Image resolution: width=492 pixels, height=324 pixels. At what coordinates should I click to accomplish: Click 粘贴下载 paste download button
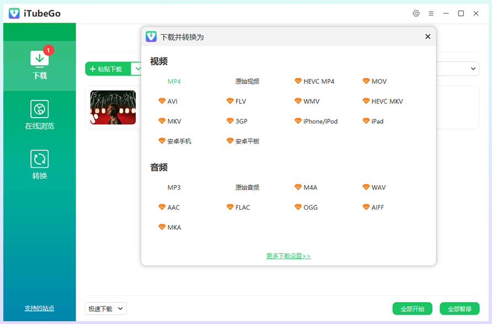tap(108, 69)
